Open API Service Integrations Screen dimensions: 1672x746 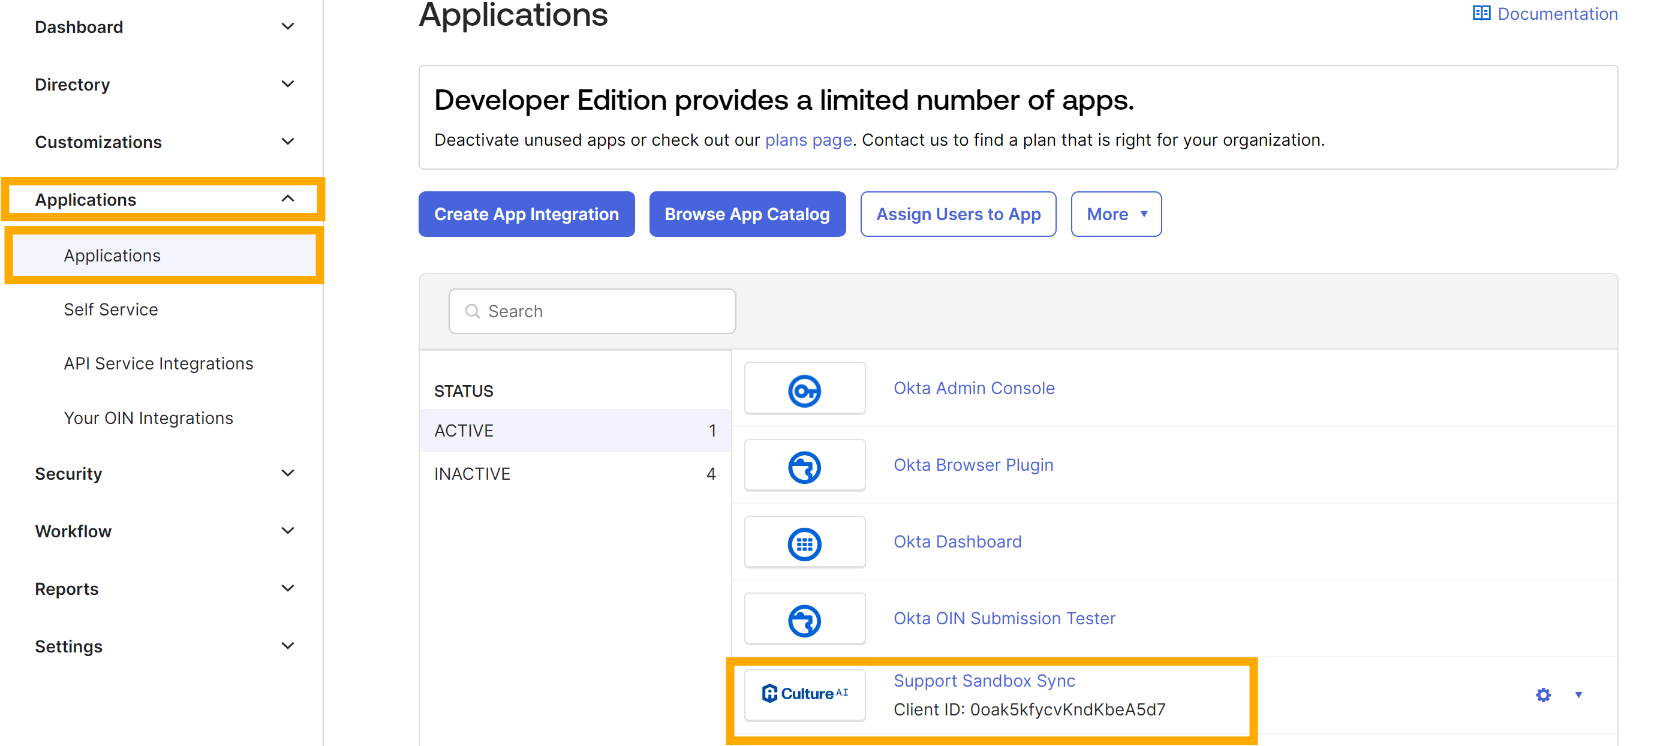coord(158,363)
